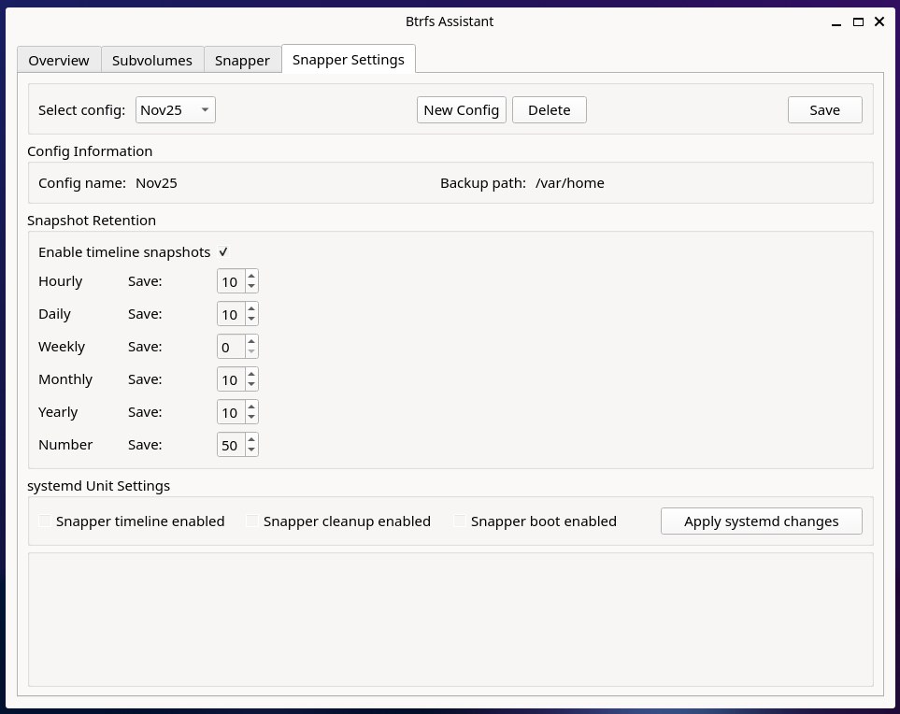Image resolution: width=900 pixels, height=714 pixels.
Task: Increase Daily save count
Action: (x=251, y=308)
